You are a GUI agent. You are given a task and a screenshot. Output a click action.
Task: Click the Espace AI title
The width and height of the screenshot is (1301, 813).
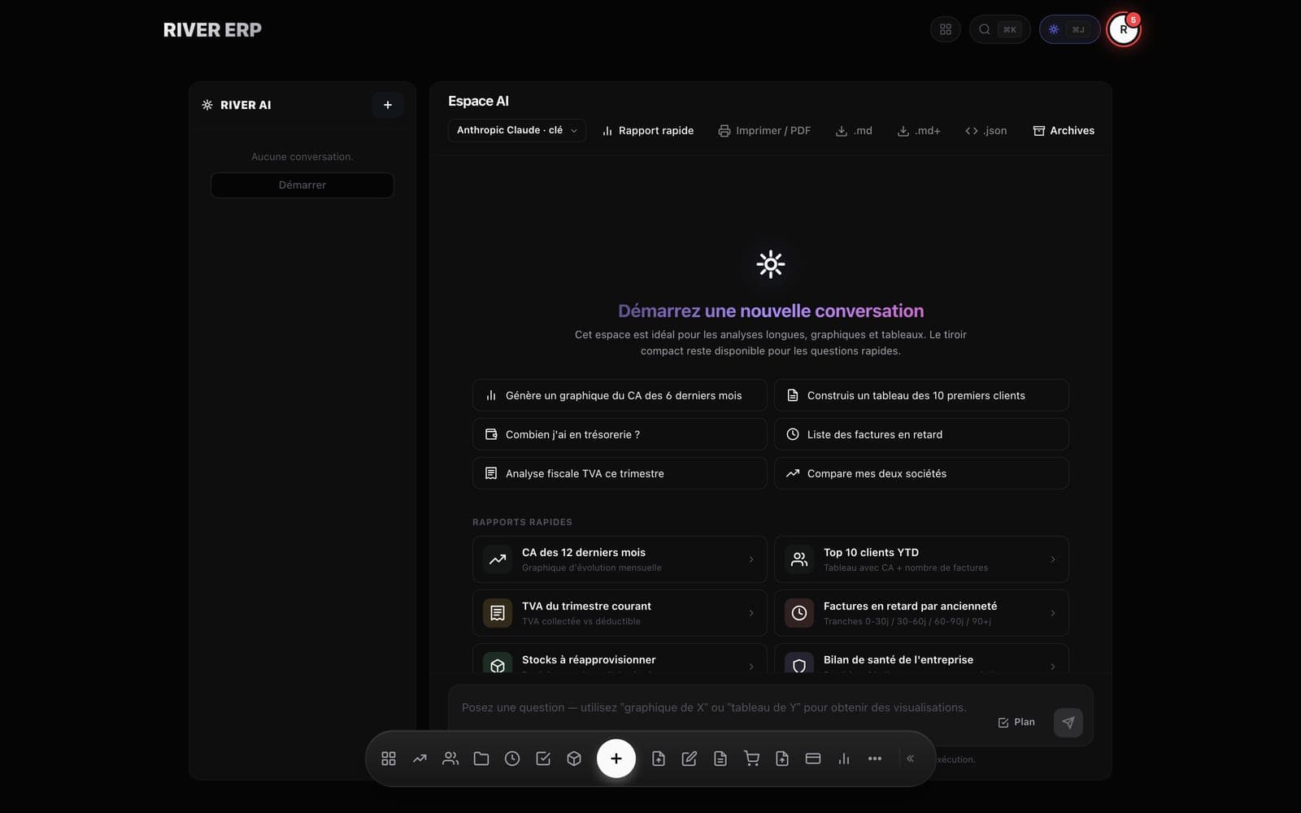point(478,101)
